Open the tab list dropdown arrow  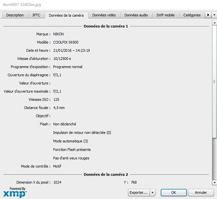(x=214, y=15)
